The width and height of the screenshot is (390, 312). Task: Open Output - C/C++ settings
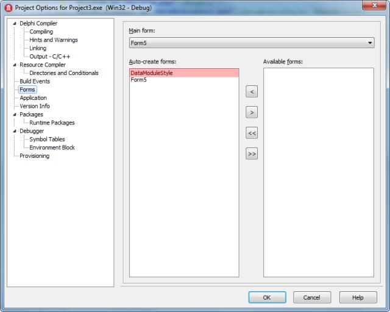(50, 57)
